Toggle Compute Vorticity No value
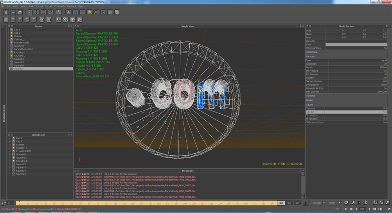Viewport: 392px width, 213px height. pos(385,88)
